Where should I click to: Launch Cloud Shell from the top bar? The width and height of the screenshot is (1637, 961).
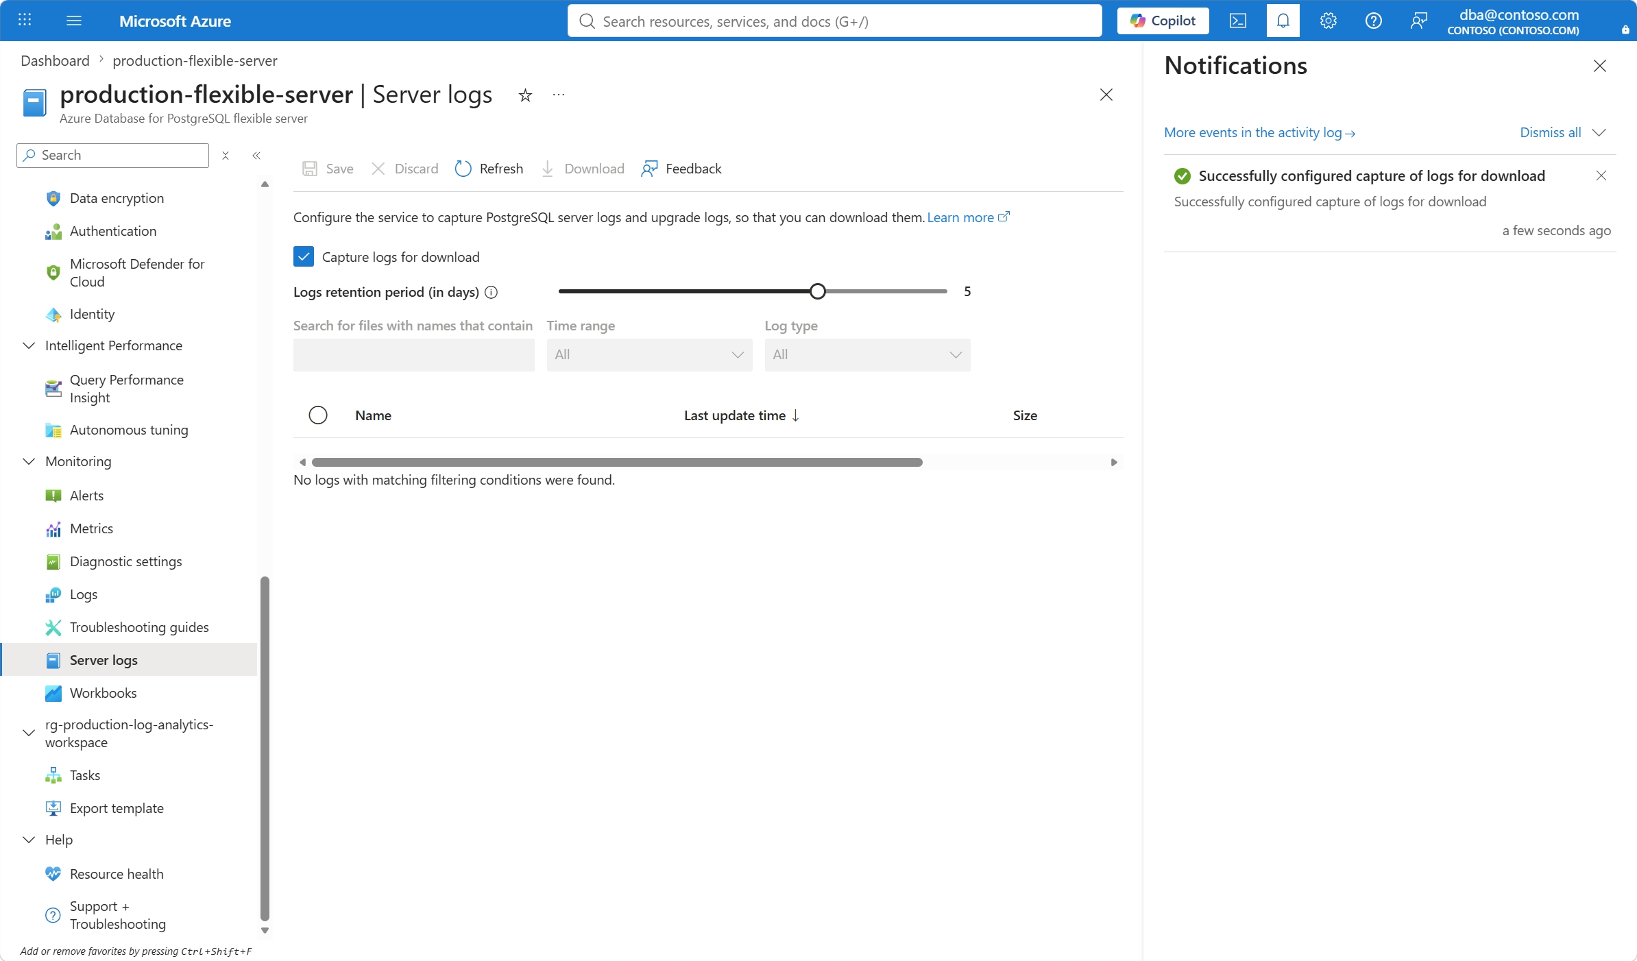tap(1238, 21)
